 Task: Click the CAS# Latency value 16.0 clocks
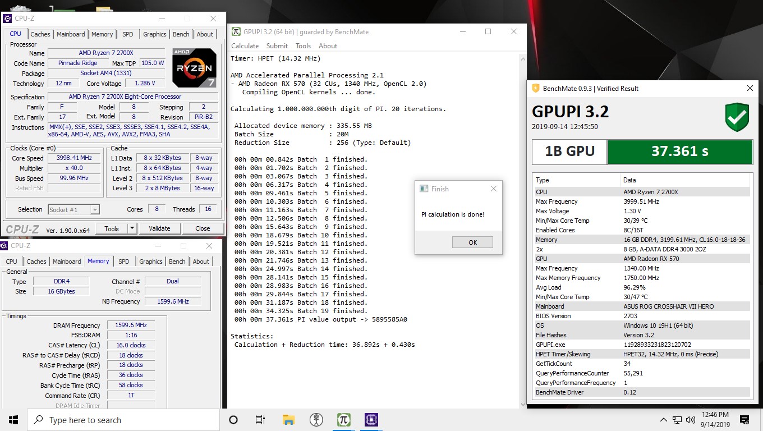(131, 346)
